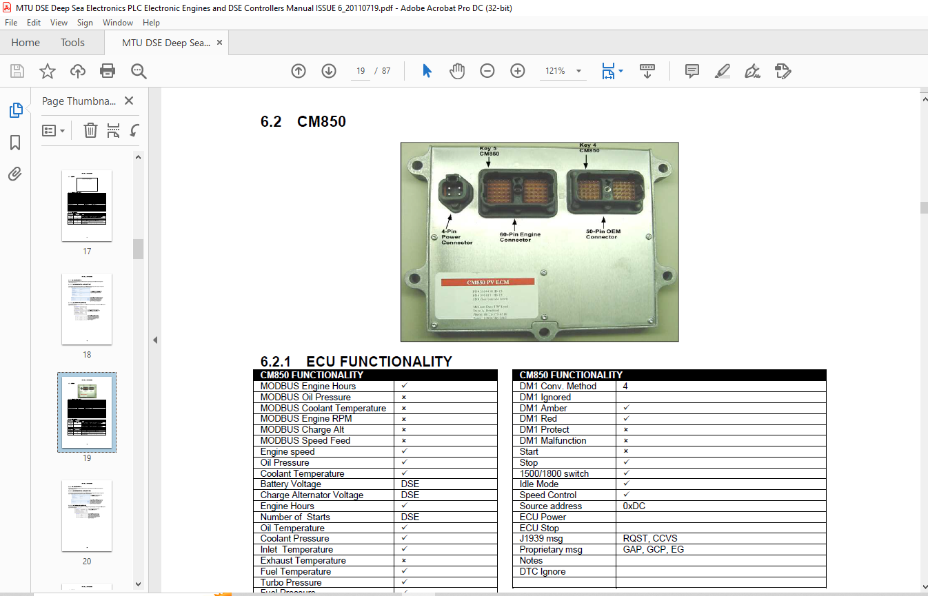This screenshot has width=928, height=596.
Task: Go to previous page with the up arrow
Action: [299, 71]
